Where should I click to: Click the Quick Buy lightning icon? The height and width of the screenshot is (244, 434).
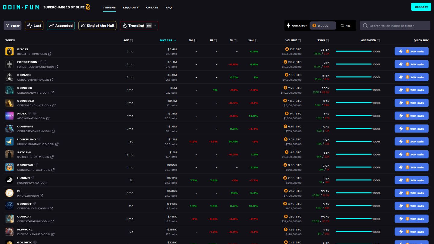288,26
